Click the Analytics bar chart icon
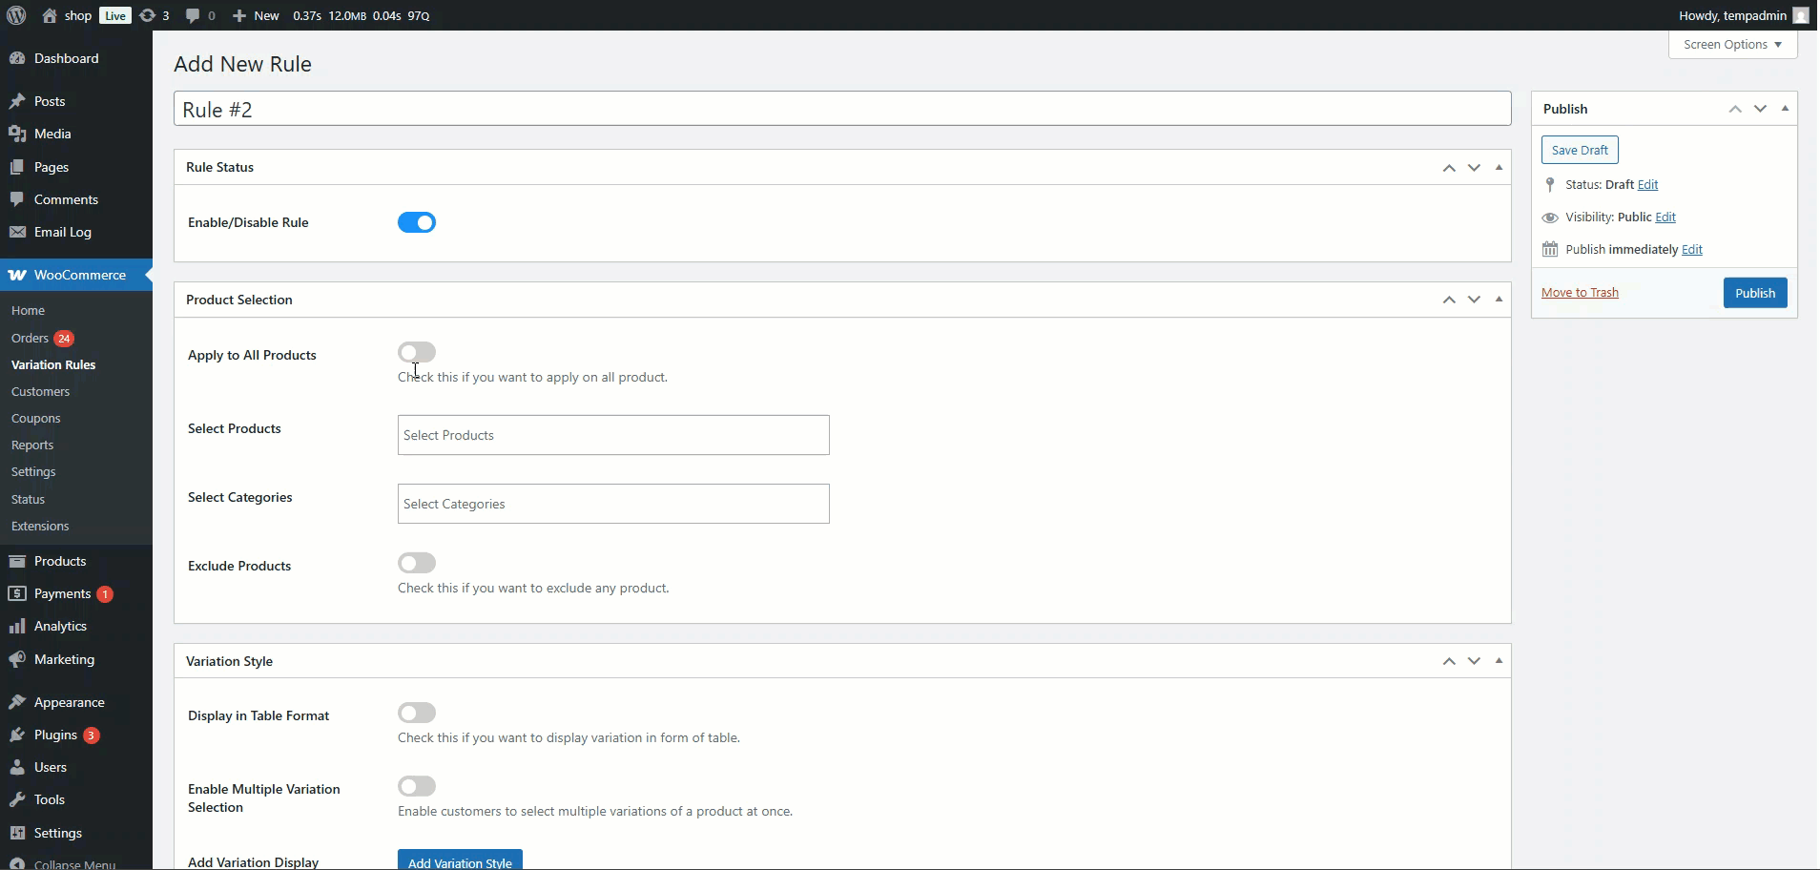 17,626
